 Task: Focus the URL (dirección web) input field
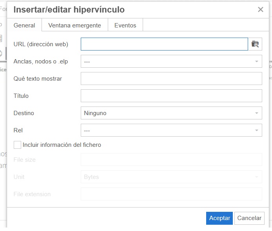[164, 44]
